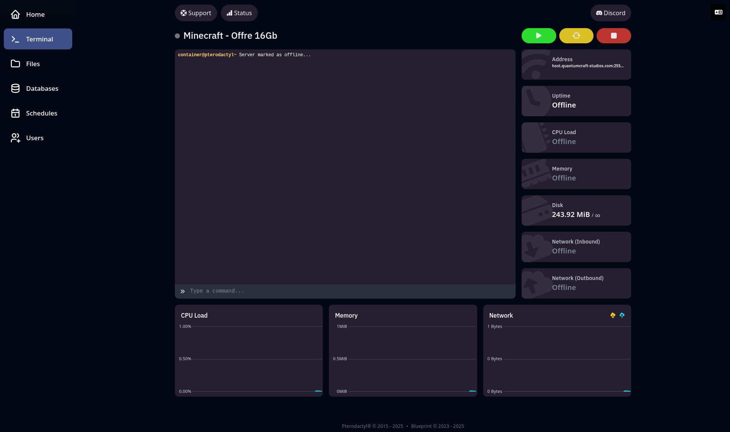
Task: Click the terminal prompt icon
Action: pos(15,39)
